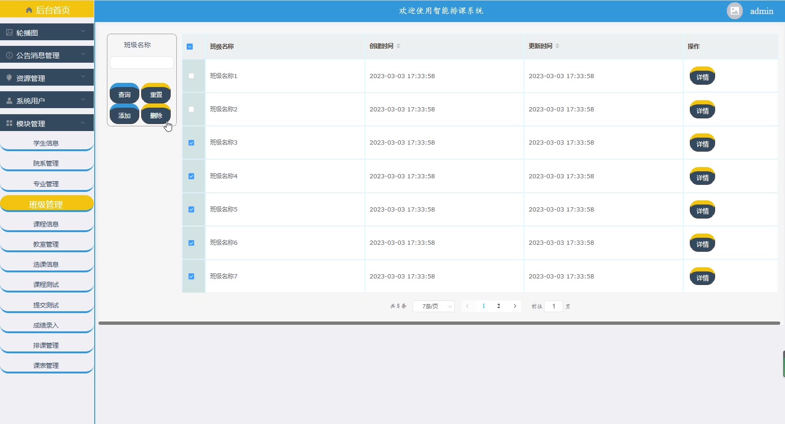Uncheck the box for 班级名称3
Image resolution: width=785 pixels, height=424 pixels.
pos(191,143)
